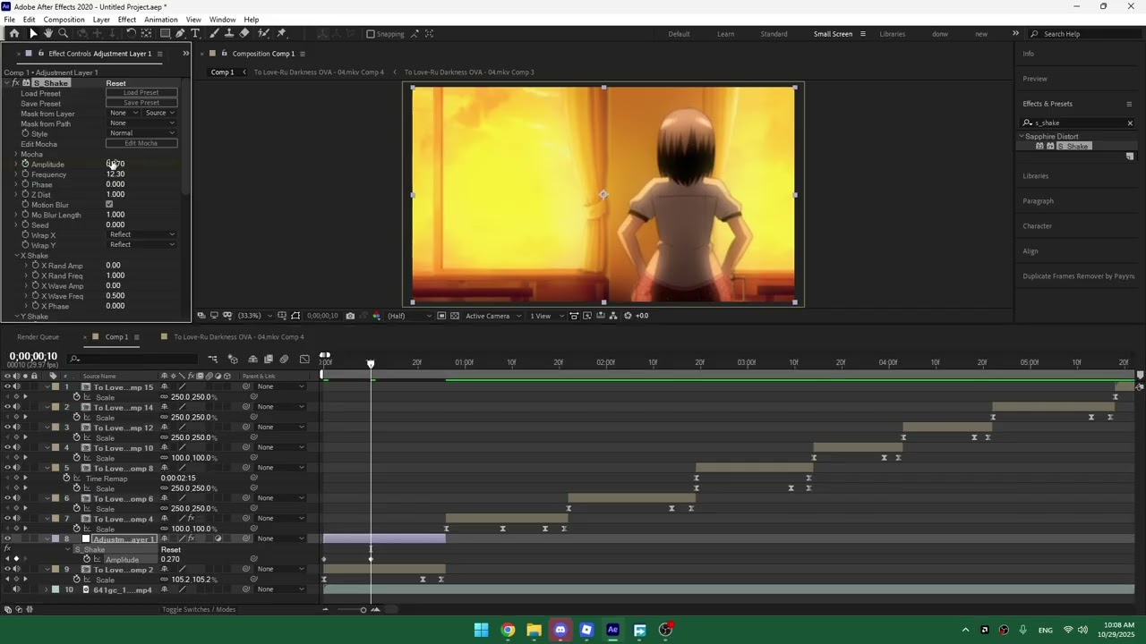This screenshot has height=644, width=1146.
Task: Hide layer 4 To Love...mp 10 video
Action: [7, 447]
